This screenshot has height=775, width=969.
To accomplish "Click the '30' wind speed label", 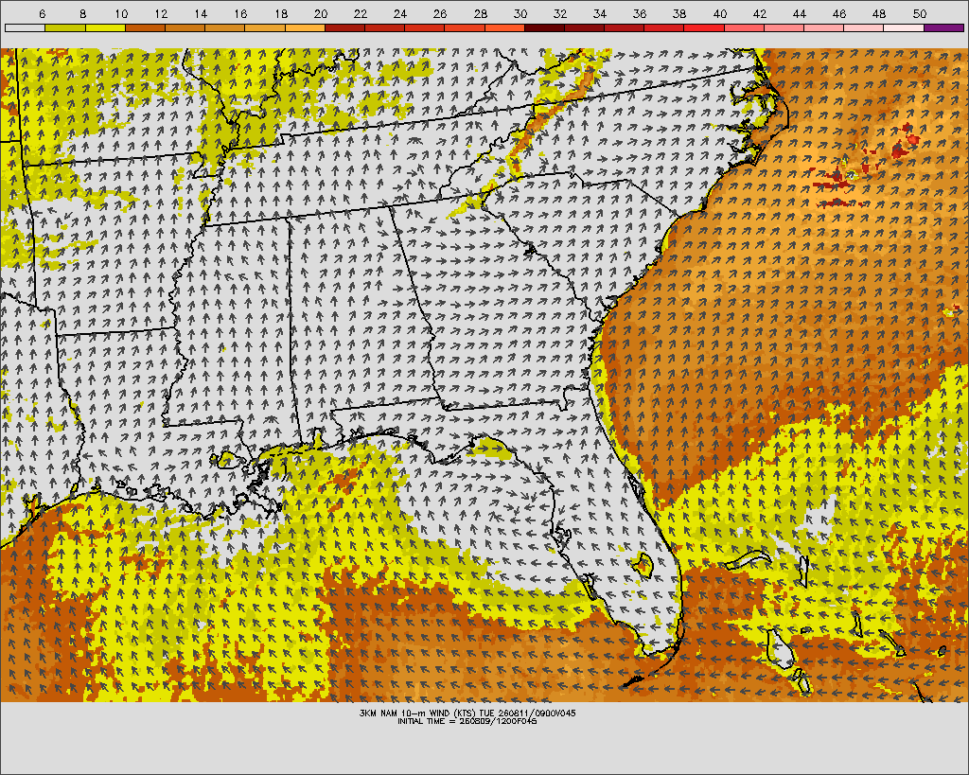I will [x=520, y=13].
